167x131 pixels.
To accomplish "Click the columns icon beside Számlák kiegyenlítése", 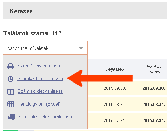I will coord(11,91).
